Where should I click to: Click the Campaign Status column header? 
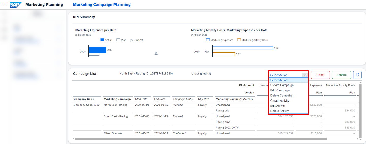[x=183, y=99]
